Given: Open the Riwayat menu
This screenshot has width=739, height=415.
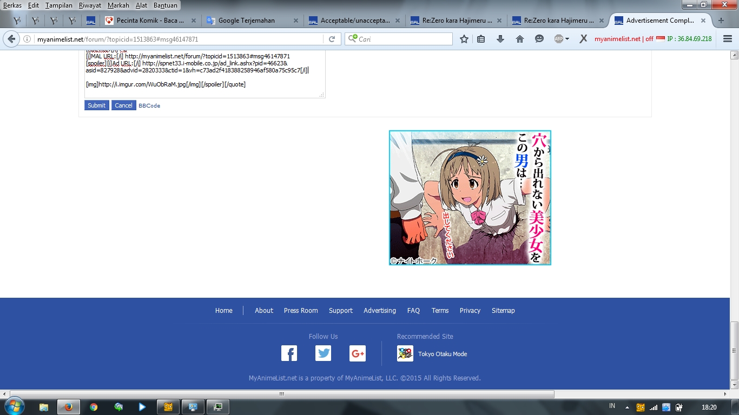Looking at the screenshot, I should click(90, 5).
